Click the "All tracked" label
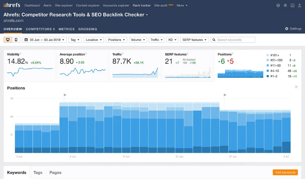 coord(189,60)
